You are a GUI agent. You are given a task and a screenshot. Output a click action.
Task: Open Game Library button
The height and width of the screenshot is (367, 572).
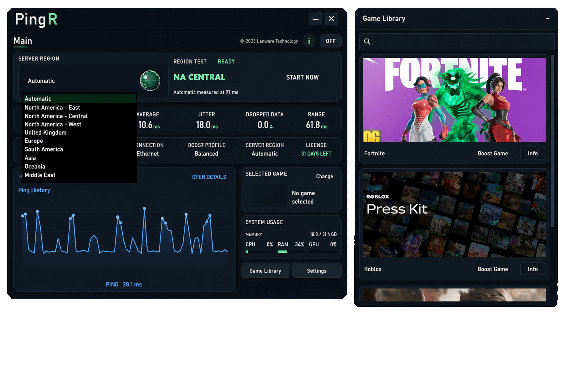click(265, 271)
